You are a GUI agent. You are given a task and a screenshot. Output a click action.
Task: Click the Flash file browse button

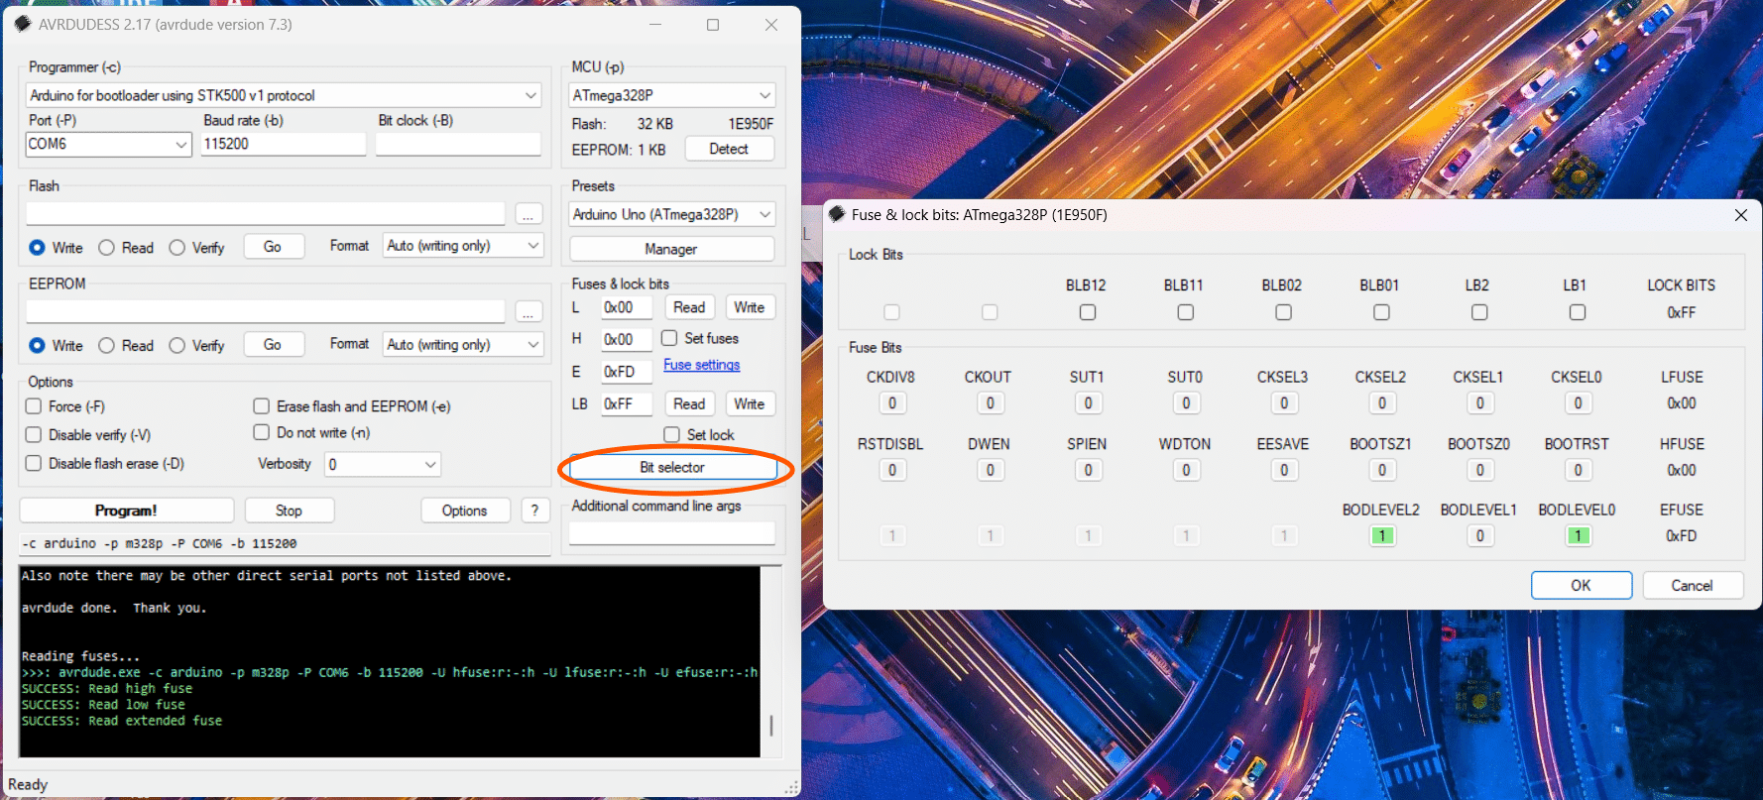[x=529, y=214]
